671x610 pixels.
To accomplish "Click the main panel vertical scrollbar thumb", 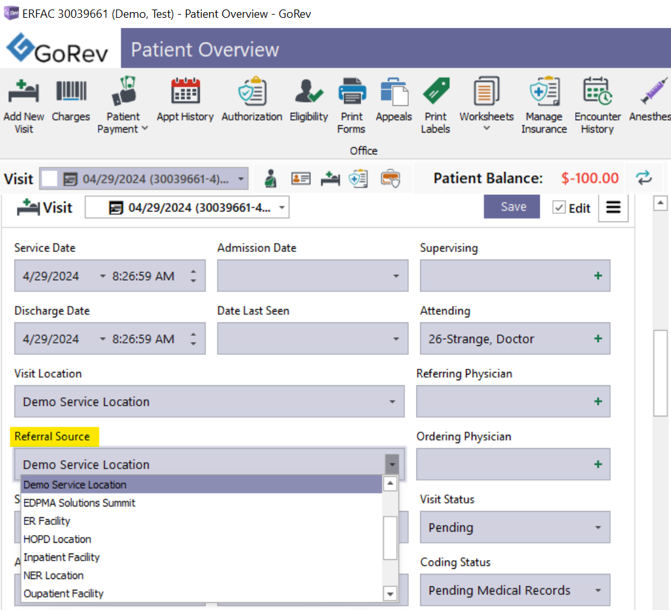I will (x=660, y=373).
